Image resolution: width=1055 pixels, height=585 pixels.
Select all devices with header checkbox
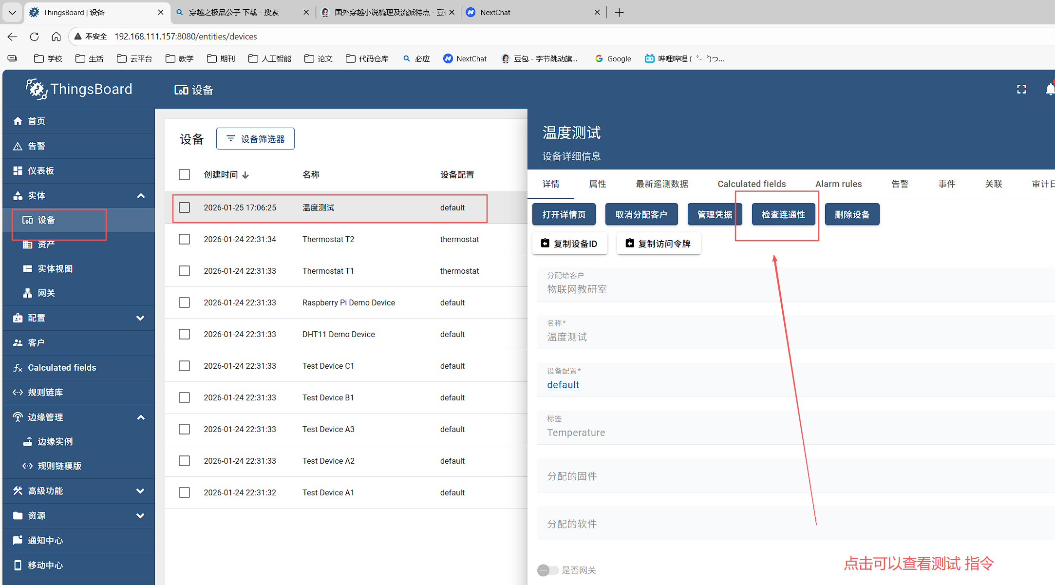pyautogui.click(x=184, y=174)
